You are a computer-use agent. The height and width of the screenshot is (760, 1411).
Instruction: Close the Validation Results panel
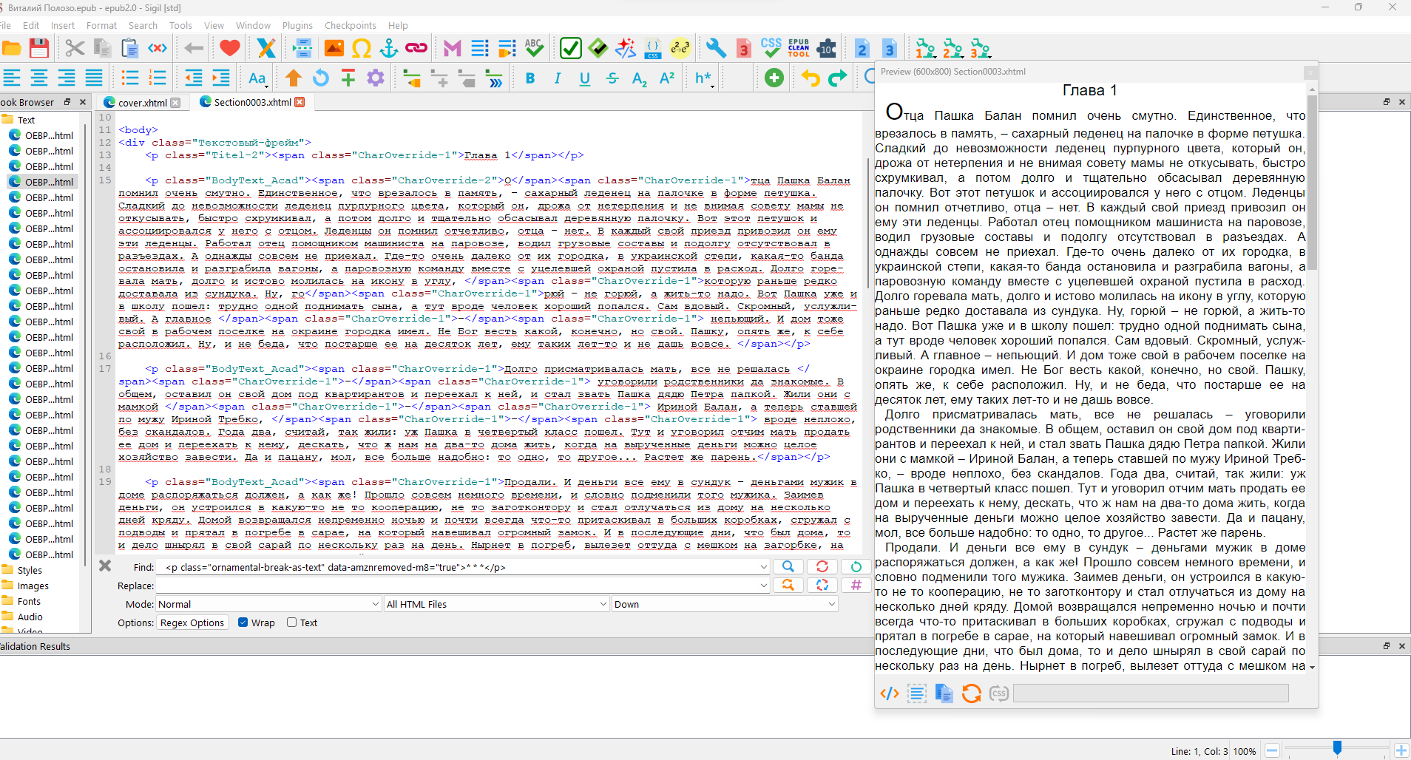[1401, 645]
